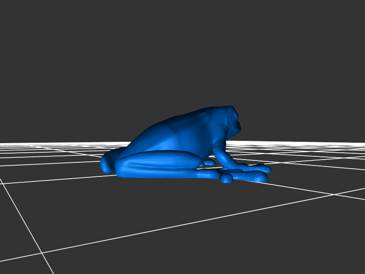Click the grid line intersection at bottom-left
The height and width of the screenshot is (274, 365).
click(42, 253)
